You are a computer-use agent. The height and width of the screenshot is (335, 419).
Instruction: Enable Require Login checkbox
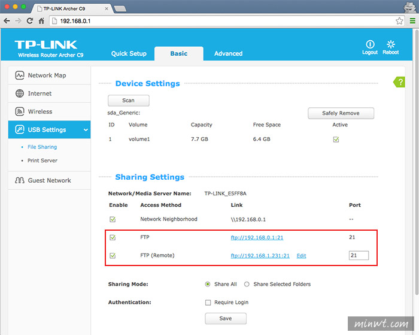pos(208,303)
